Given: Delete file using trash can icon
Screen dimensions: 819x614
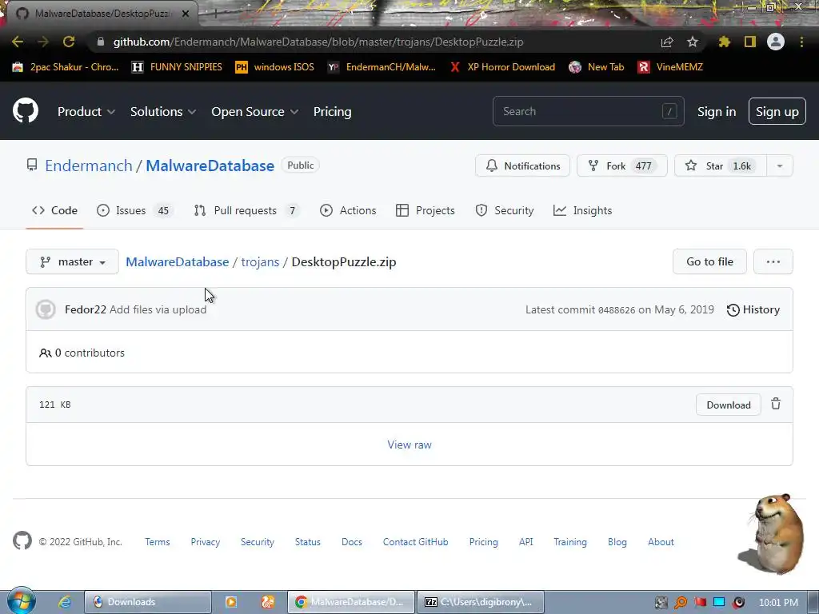Looking at the screenshot, I should pos(776,404).
